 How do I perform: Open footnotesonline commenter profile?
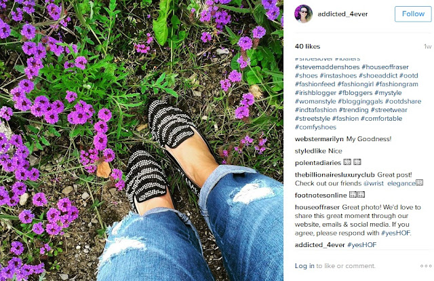[321, 195]
